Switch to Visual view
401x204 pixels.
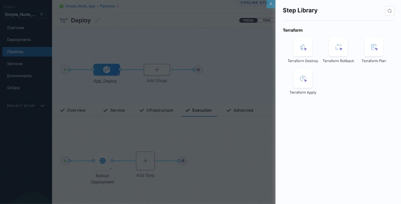pyautogui.click(x=248, y=21)
